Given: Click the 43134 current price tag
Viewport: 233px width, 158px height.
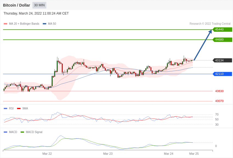Looking at the screenshot, I should (222, 60).
